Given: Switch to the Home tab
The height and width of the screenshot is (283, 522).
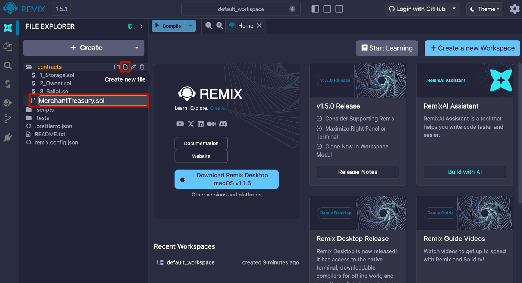Looking at the screenshot, I should [246, 26].
